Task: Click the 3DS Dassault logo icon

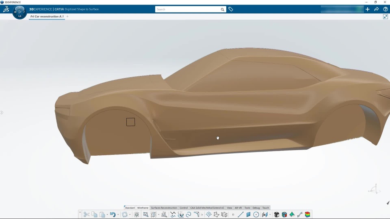Action: point(6,9)
